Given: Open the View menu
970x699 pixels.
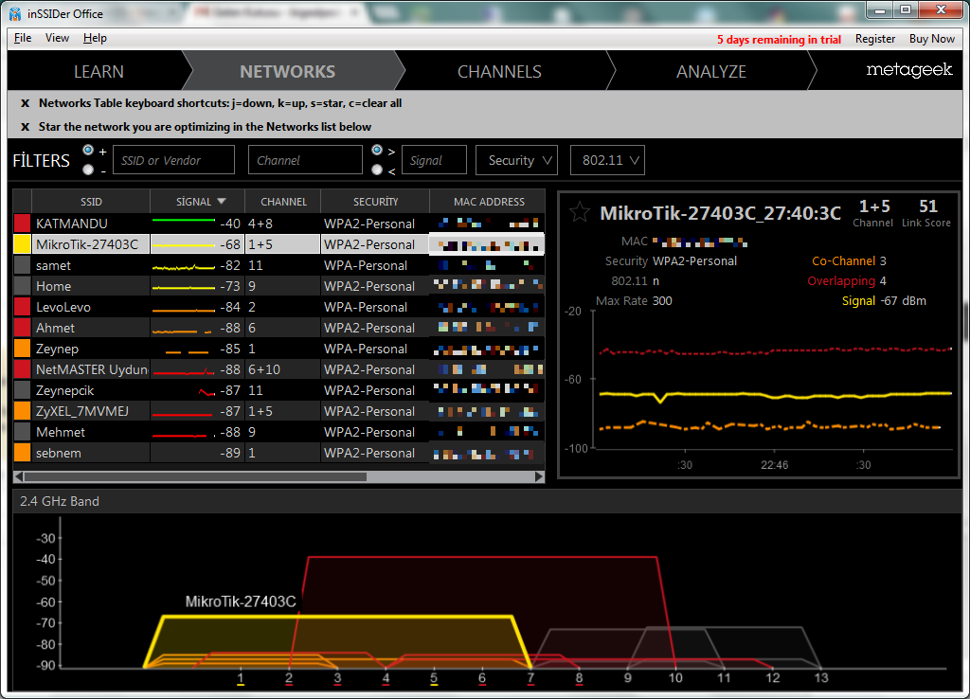Looking at the screenshot, I should tap(57, 38).
